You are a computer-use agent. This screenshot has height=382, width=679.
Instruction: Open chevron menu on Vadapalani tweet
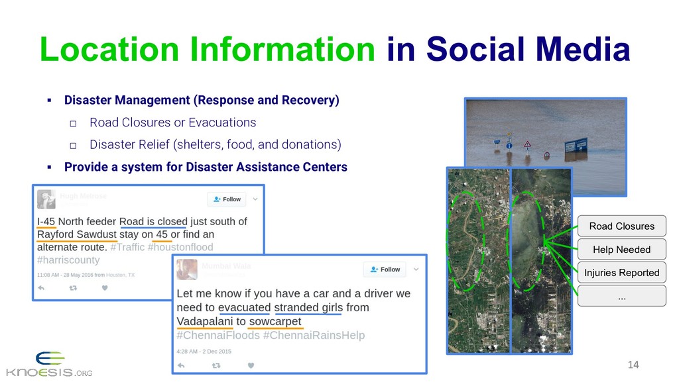coord(416,269)
